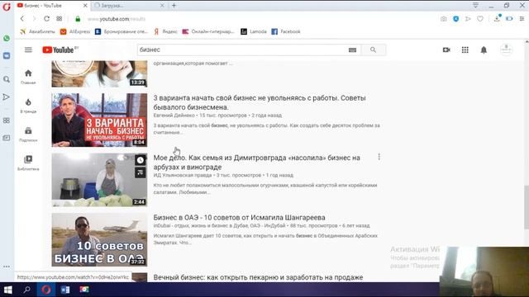Viewport: 529px width, 297px height.
Task: Open the Facebook bookmark
Action: tap(286, 31)
